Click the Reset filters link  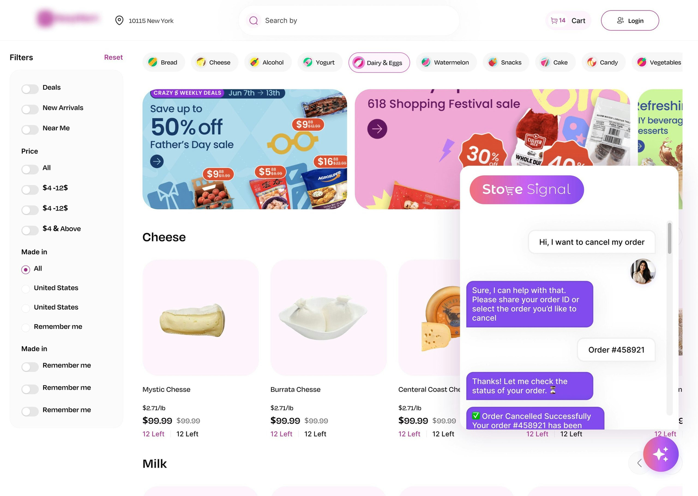[113, 57]
